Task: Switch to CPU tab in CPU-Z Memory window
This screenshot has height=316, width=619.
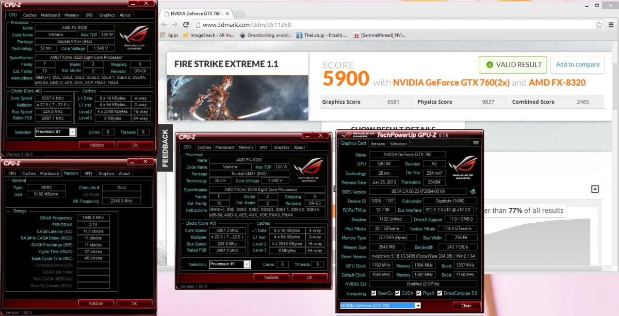Action: (12, 173)
